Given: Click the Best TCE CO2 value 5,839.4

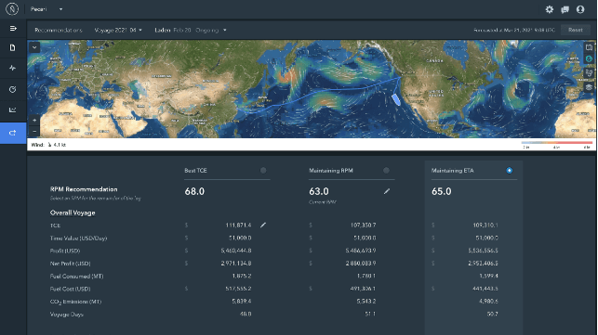Looking at the screenshot, I should [x=242, y=301].
